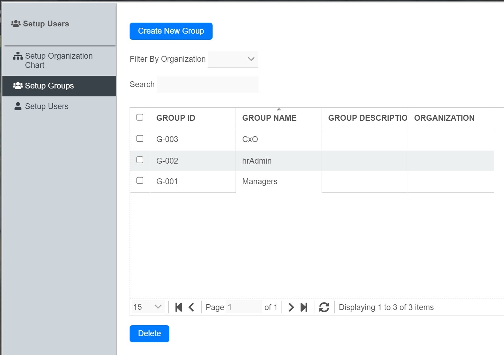This screenshot has width=504, height=355.
Task: Jump to last page icon
Action: tap(304, 307)
